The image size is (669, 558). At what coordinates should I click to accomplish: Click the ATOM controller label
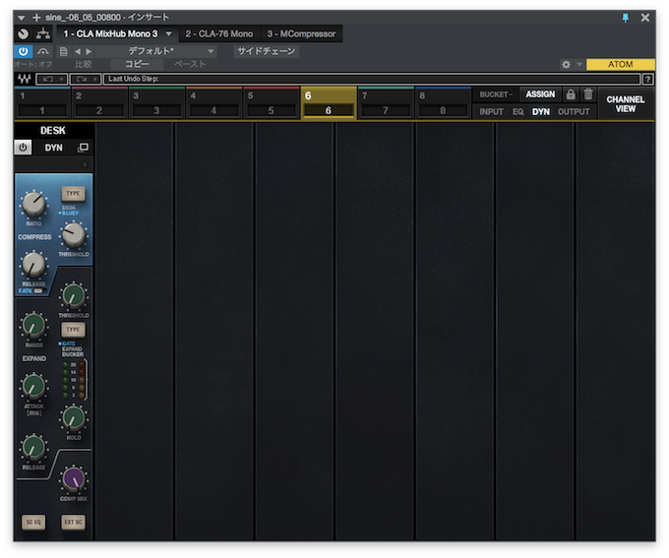(621, 65)
